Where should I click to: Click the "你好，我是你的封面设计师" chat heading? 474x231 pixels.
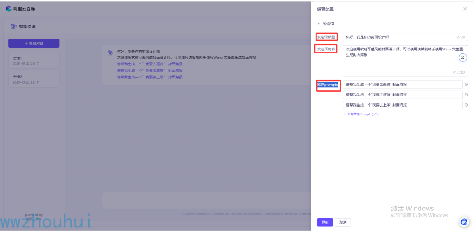point(138,52)
